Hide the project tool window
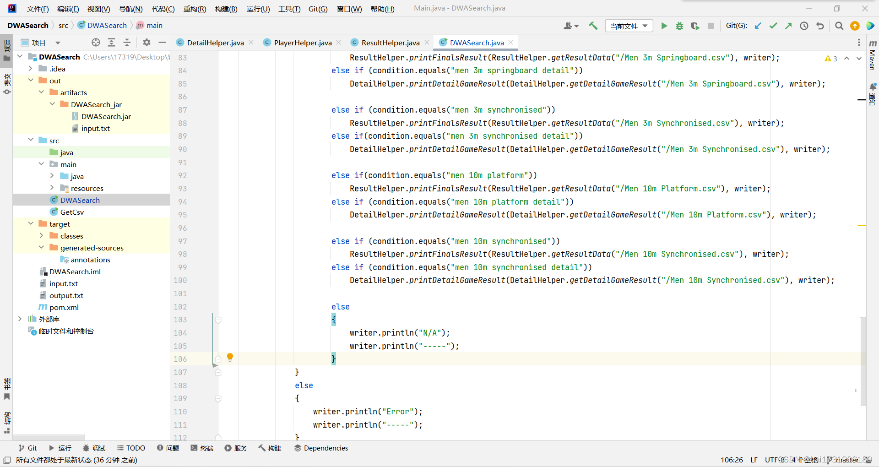Screen dimensions: 879x467 click(162, 43)
